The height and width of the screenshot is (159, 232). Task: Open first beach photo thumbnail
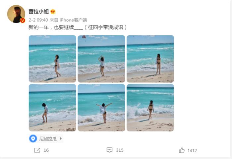coord(52,59)
